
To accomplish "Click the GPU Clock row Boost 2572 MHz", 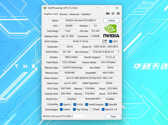I will tap(113, 88).
